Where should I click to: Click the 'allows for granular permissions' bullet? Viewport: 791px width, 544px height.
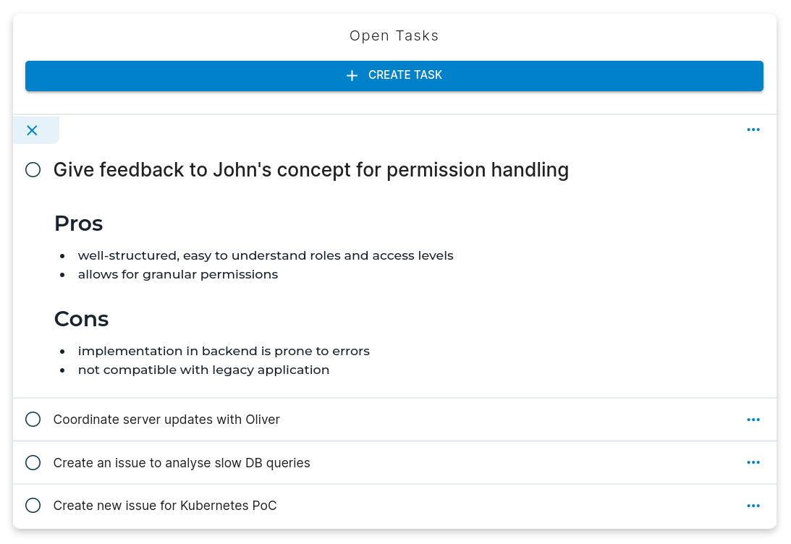[178, 275]
